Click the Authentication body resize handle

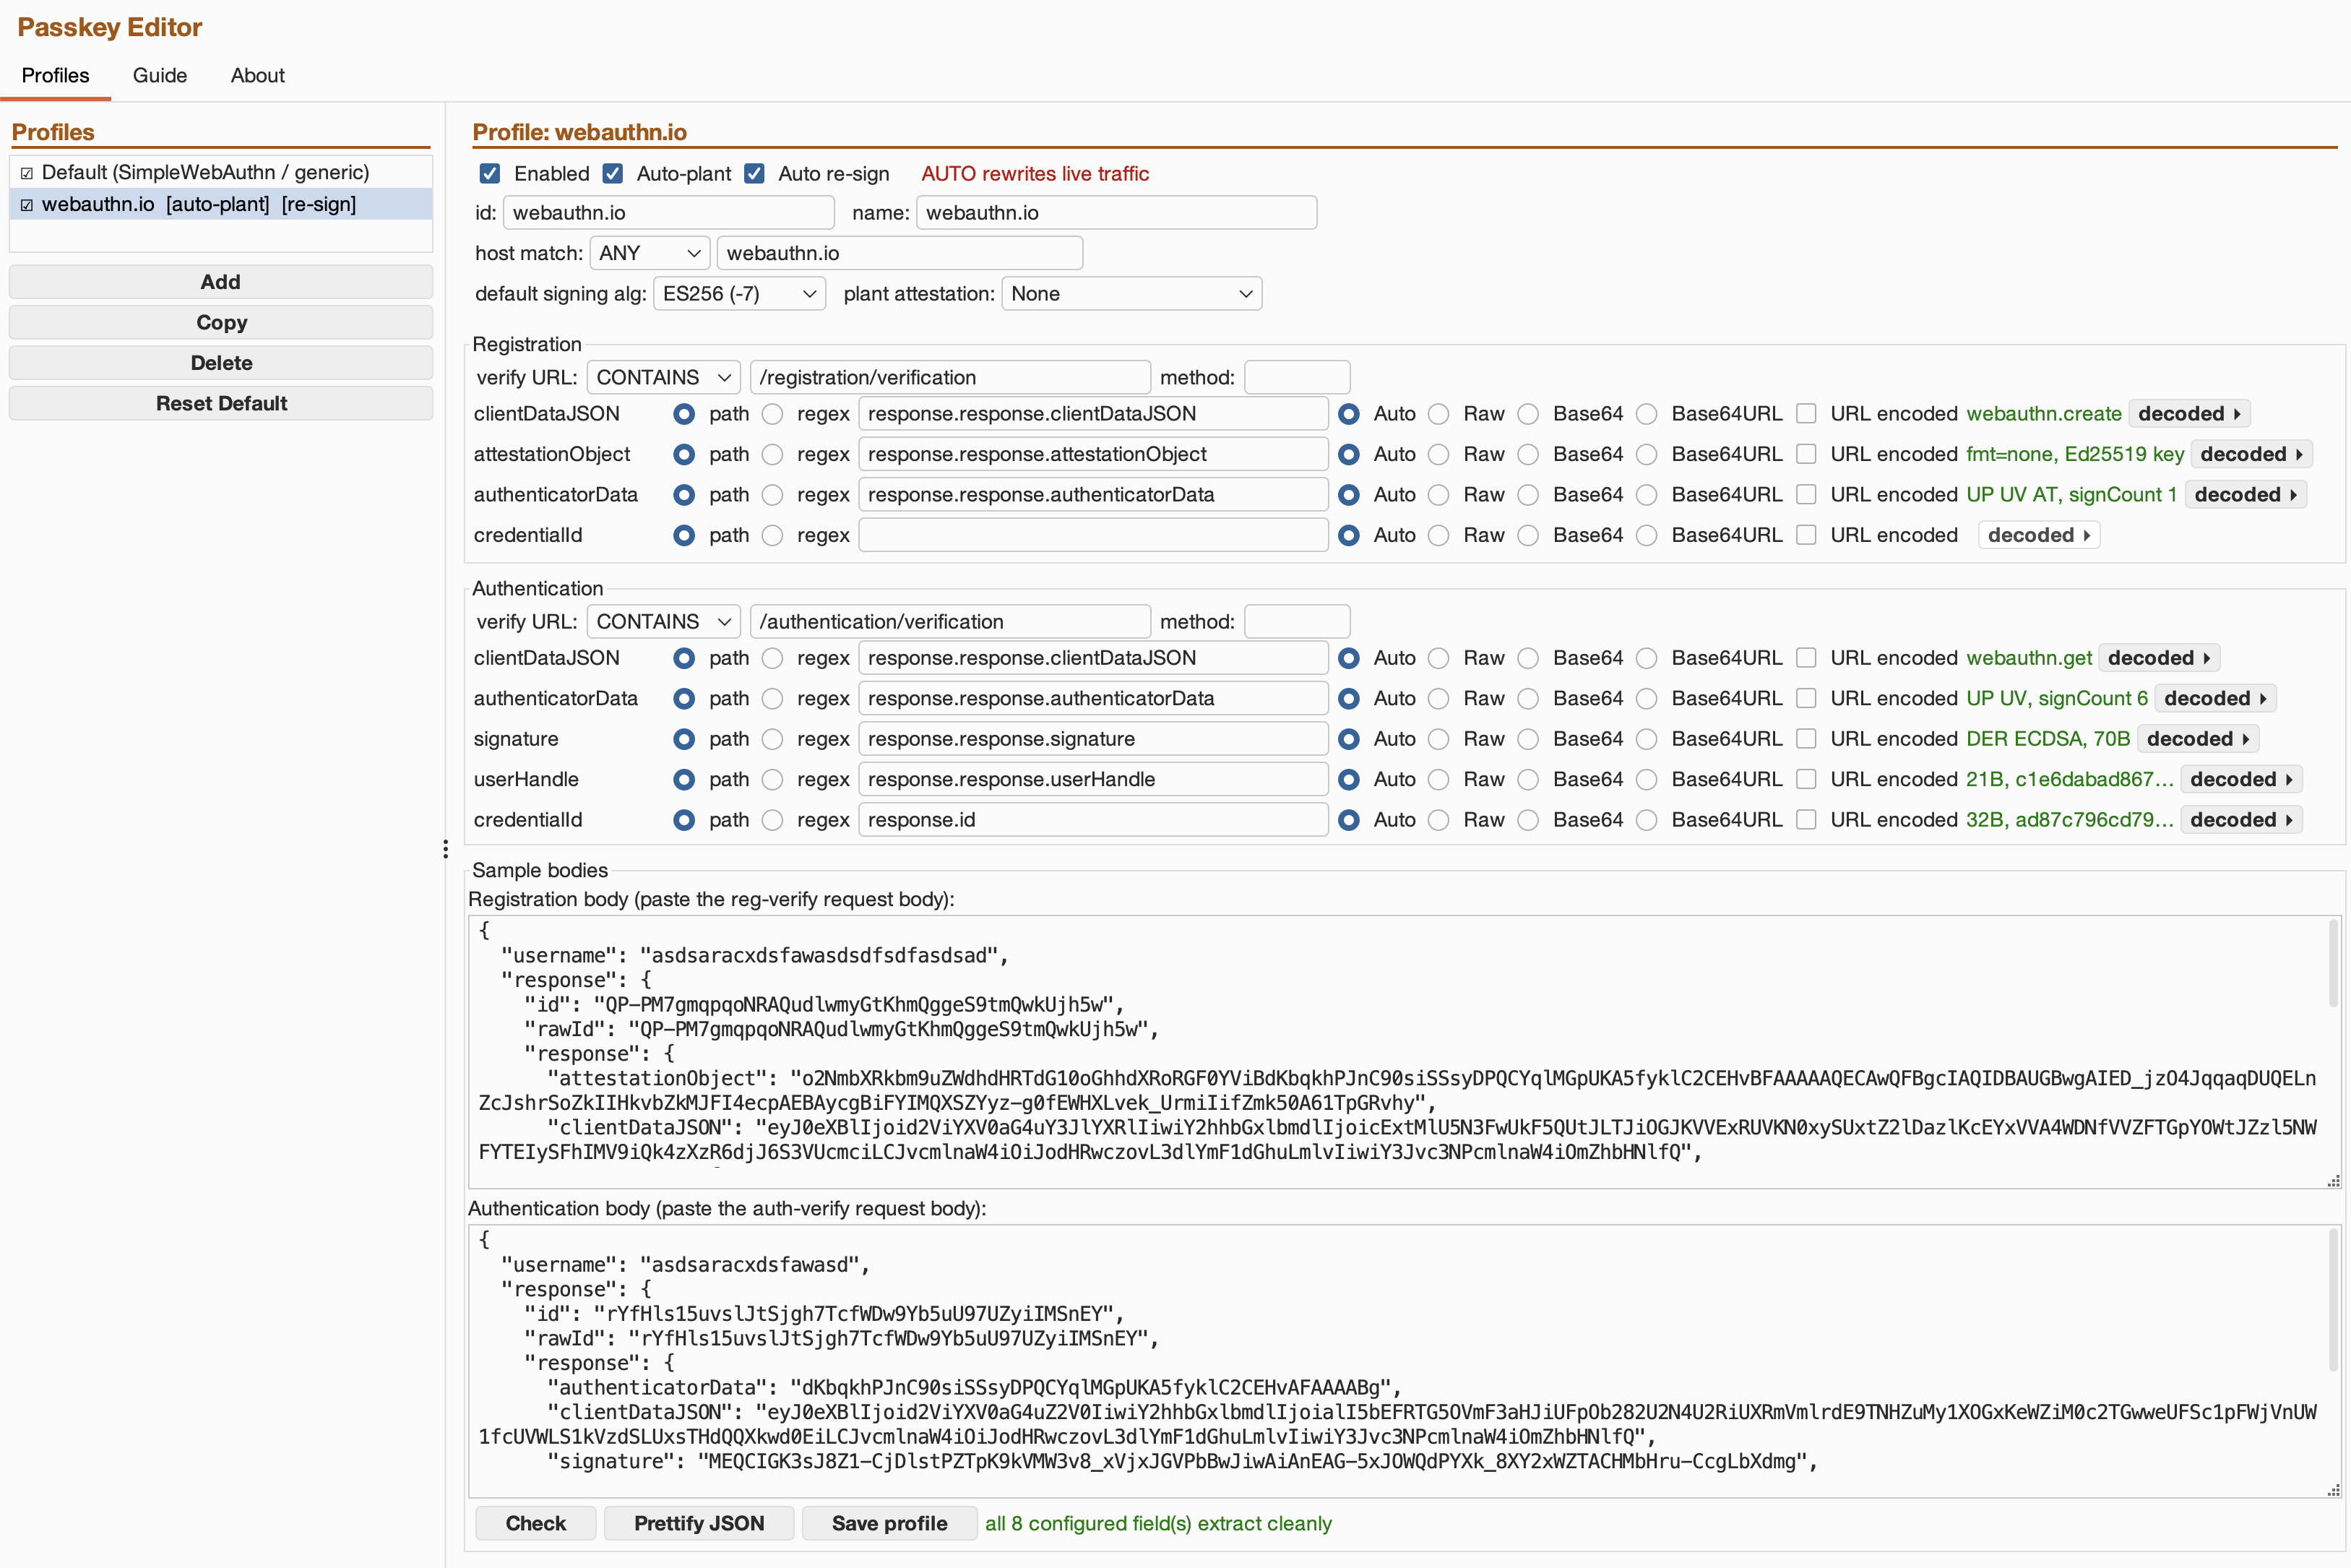2333,1490
